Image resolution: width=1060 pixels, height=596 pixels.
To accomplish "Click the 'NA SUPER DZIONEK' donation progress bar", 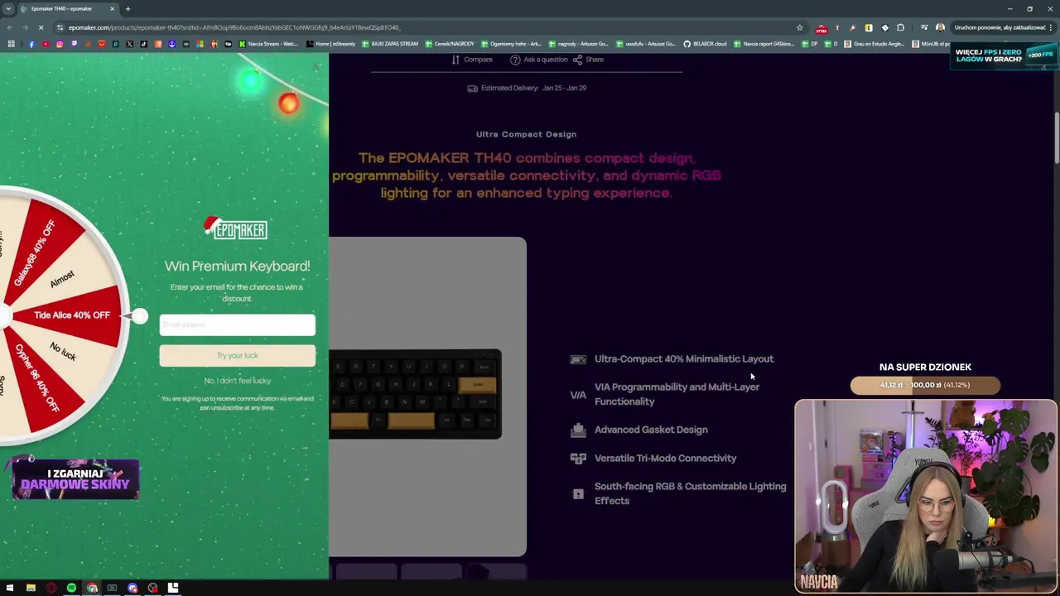I will pos(925,385).
